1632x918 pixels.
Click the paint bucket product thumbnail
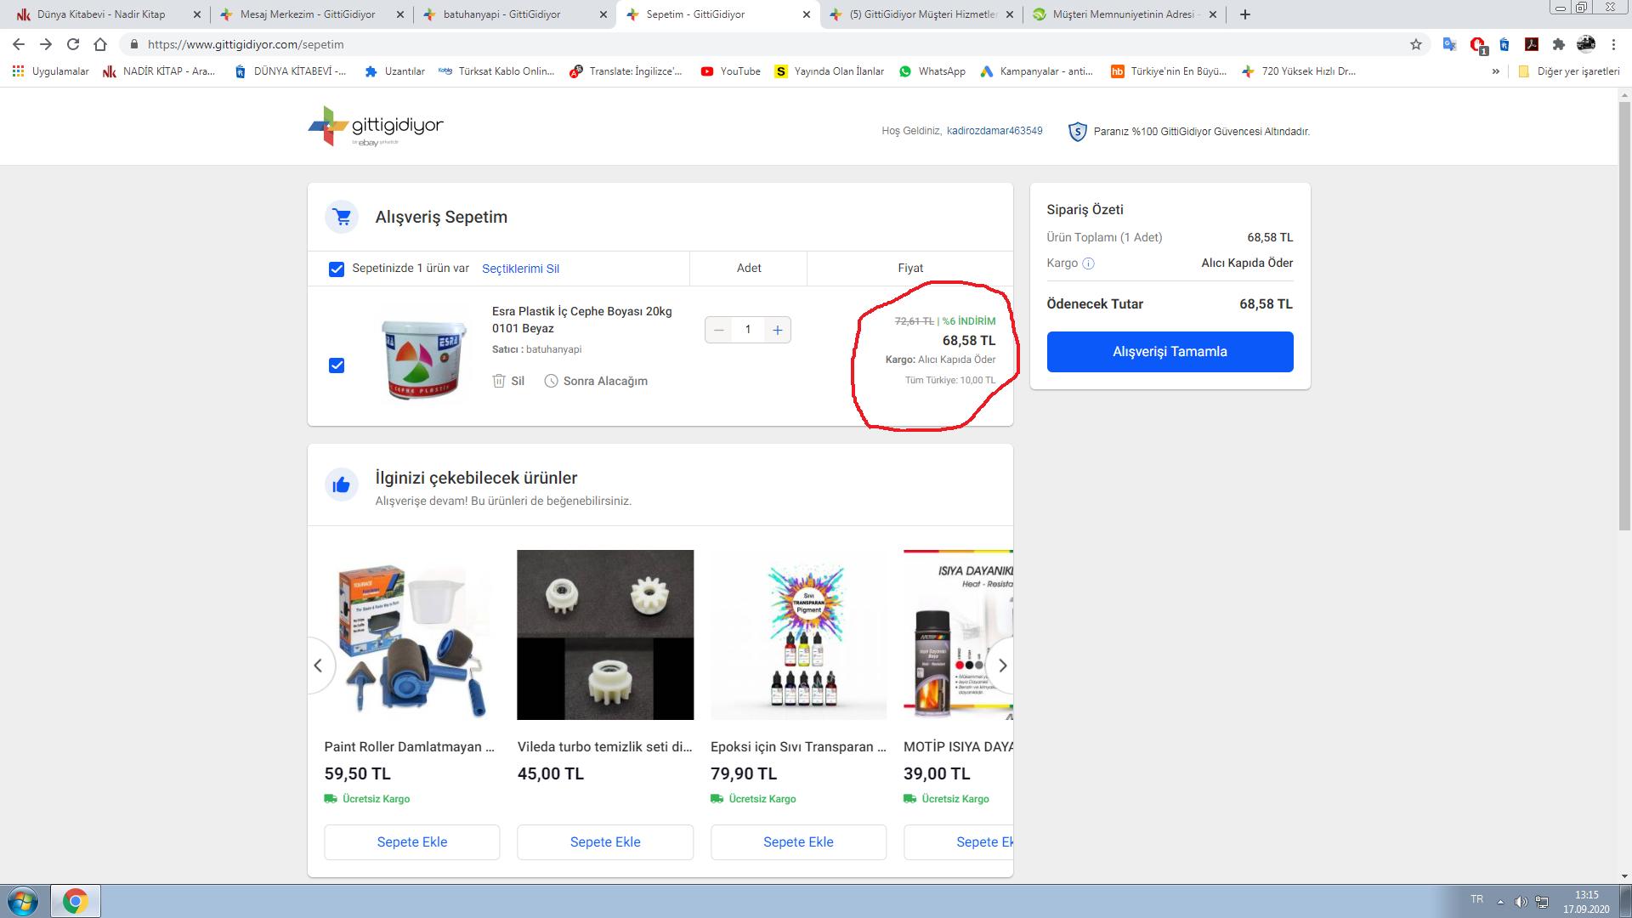point(424,359)
